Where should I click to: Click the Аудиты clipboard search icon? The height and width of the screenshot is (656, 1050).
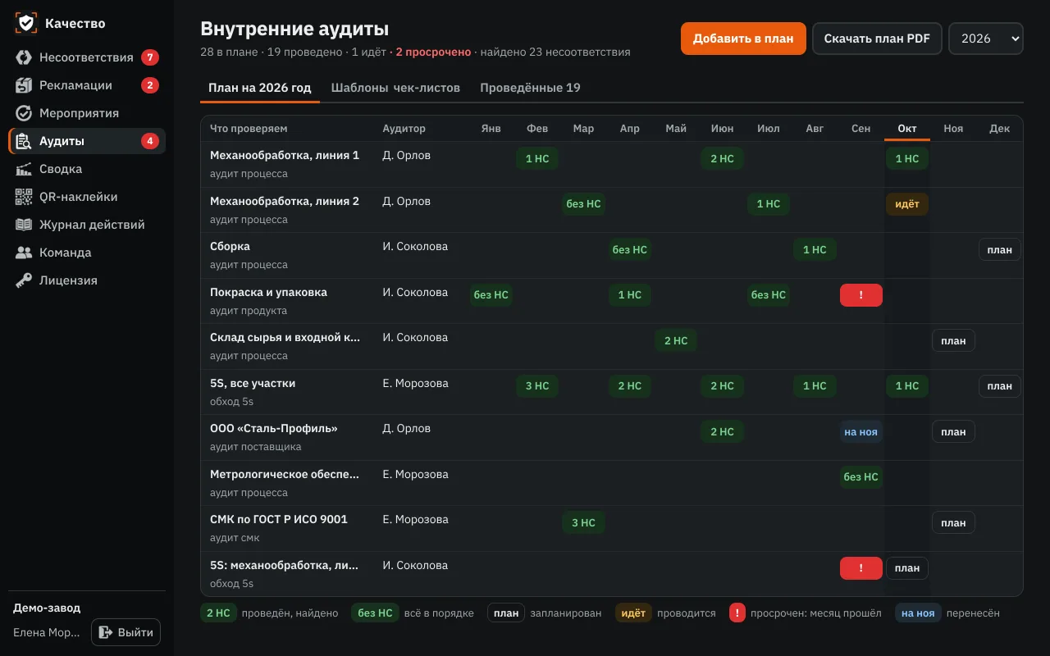24,141
